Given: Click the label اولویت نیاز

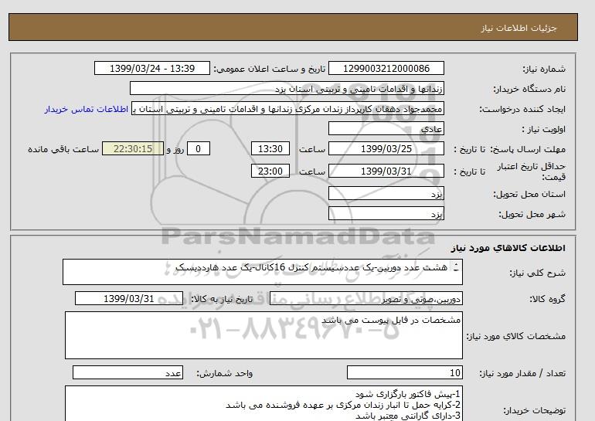Looking at the screenshot, I should pos(544,129).
